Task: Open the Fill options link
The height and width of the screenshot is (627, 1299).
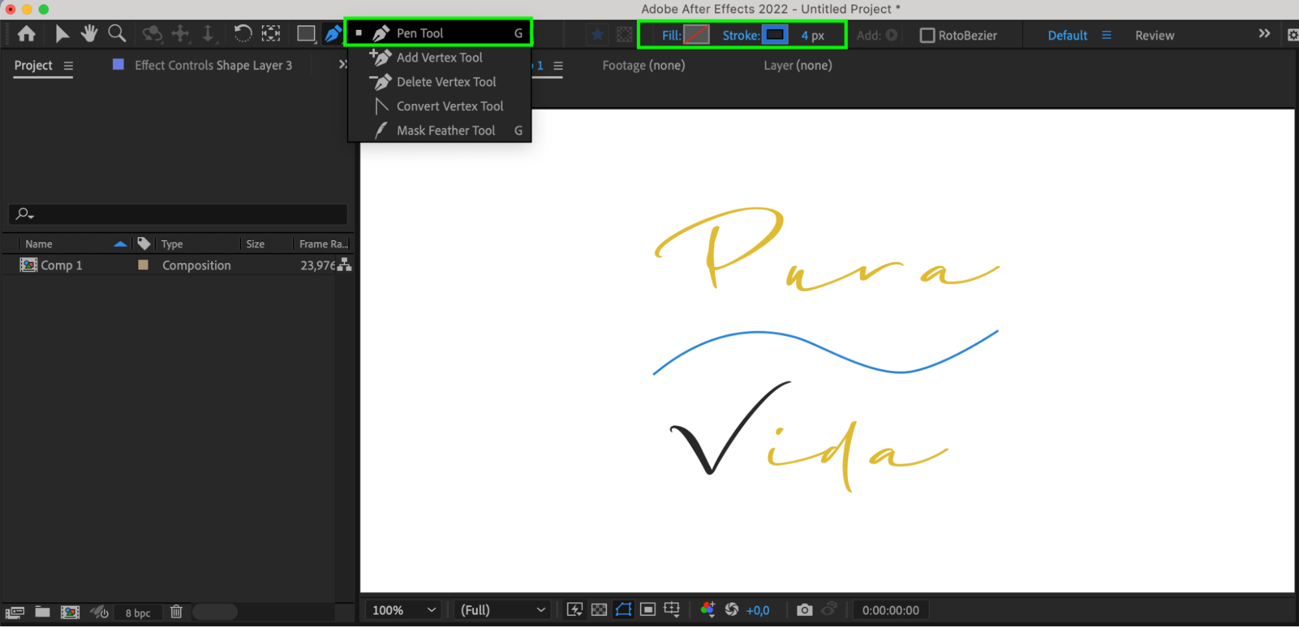Action: [671, 36]
